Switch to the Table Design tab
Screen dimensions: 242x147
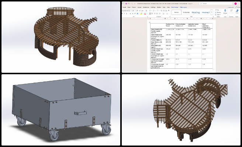(x=175, y=7)
